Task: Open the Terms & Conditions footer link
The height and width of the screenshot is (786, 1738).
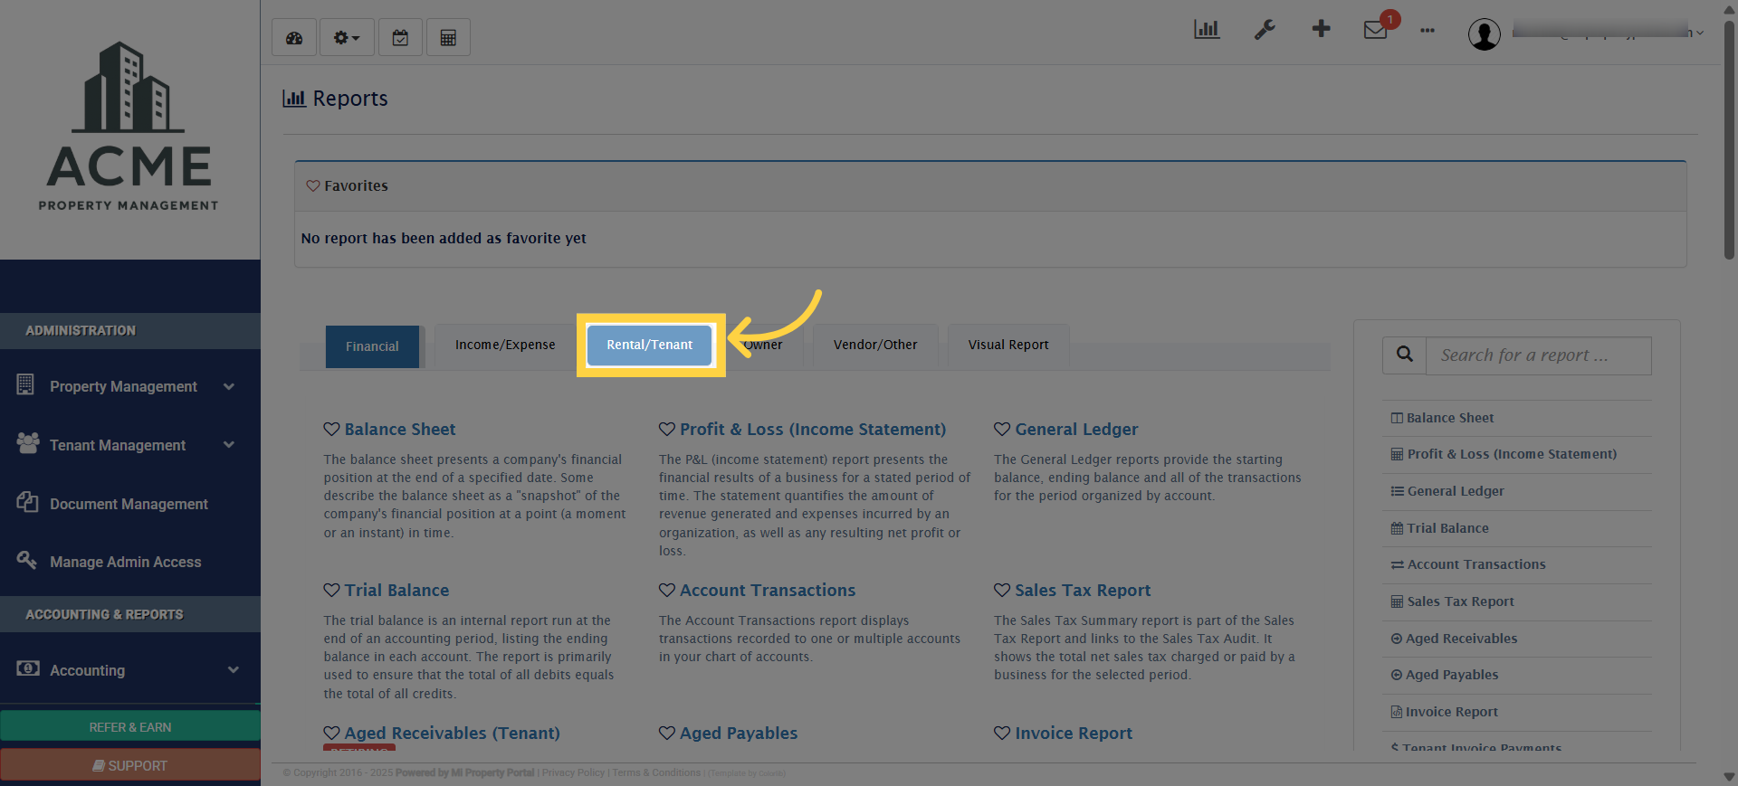Action: click(x=656, y=772)
